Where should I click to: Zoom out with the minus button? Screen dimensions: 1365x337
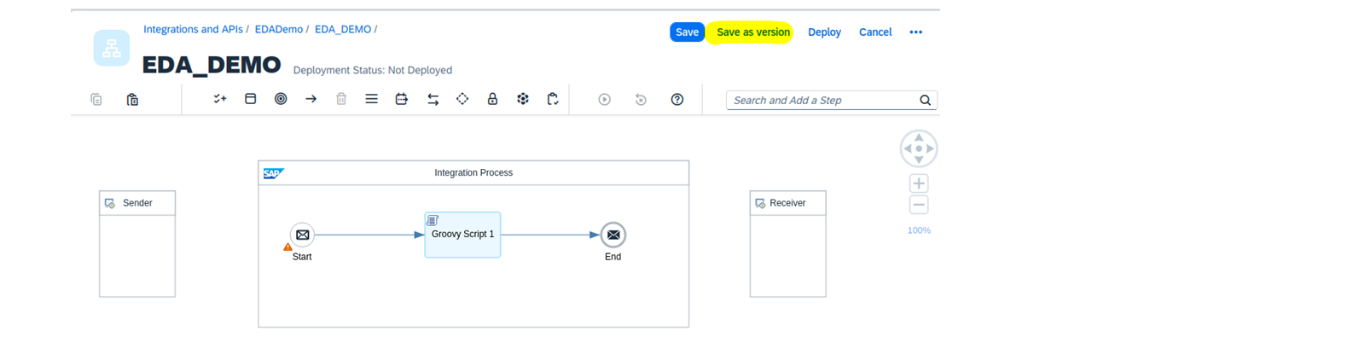point(919,205)
